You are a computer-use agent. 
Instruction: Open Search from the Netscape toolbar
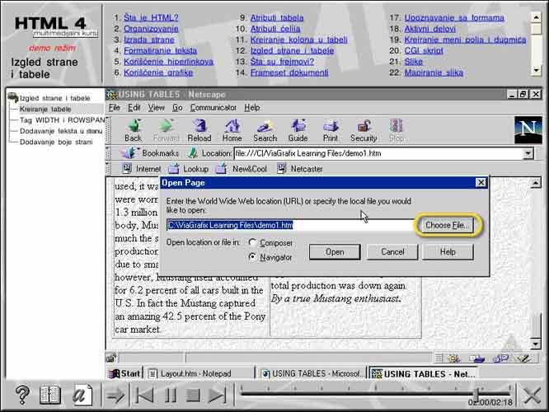265,129
